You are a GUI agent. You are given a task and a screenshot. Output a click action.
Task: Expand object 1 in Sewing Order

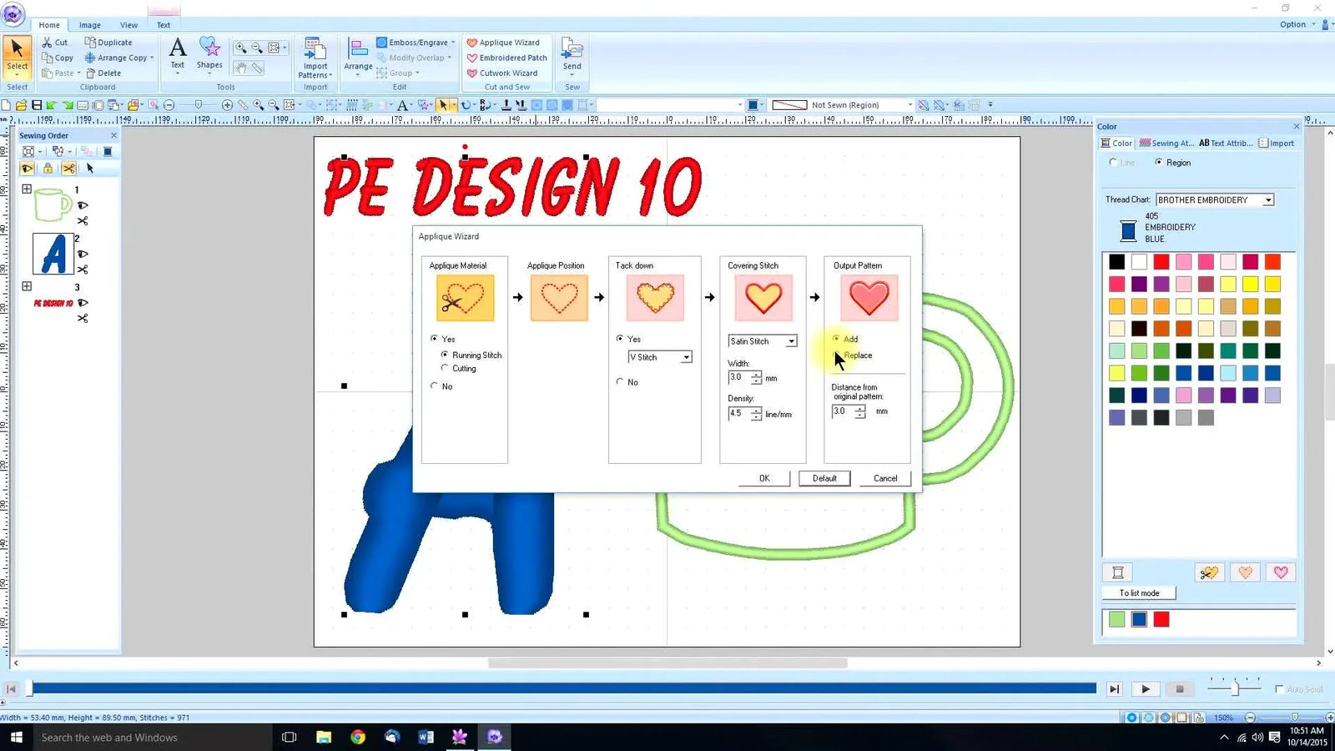(27, 189)
